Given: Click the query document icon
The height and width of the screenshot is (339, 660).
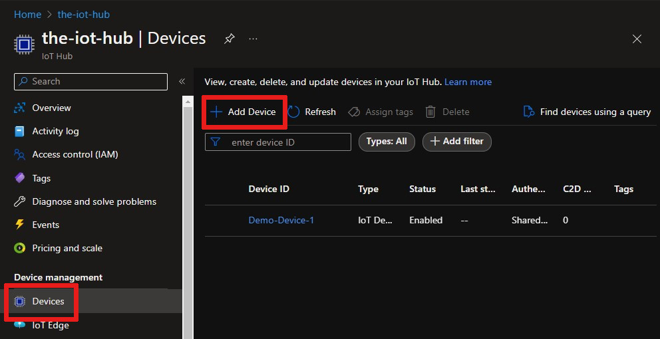Looking at the screenshot, I should (529, 112).
